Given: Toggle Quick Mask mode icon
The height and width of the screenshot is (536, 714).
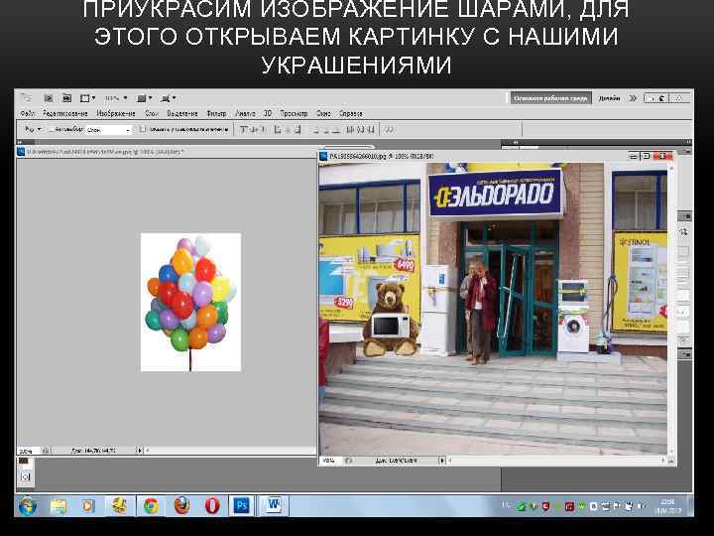Looking at the screenshot, I should point(26,476).
